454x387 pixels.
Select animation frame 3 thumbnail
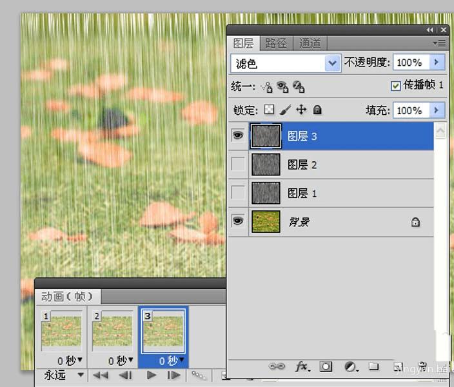[163, 331]
